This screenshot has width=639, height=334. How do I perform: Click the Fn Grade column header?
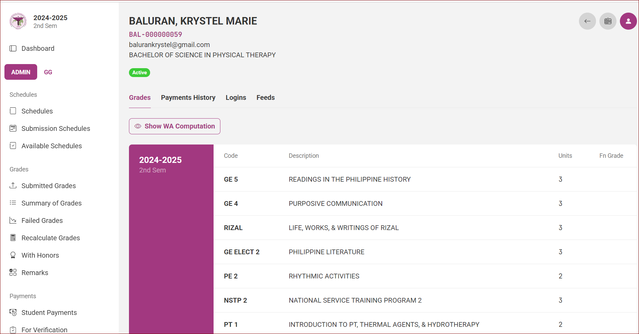(x=611, y=156)
